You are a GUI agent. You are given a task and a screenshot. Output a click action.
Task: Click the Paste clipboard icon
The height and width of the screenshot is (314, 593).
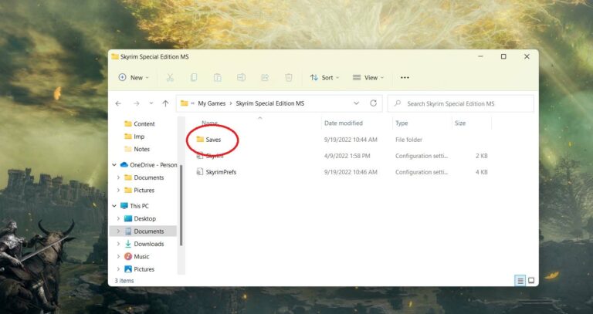pos(218,77)
